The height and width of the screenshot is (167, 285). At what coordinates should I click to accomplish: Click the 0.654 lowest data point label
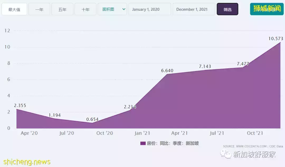(92, 120)
